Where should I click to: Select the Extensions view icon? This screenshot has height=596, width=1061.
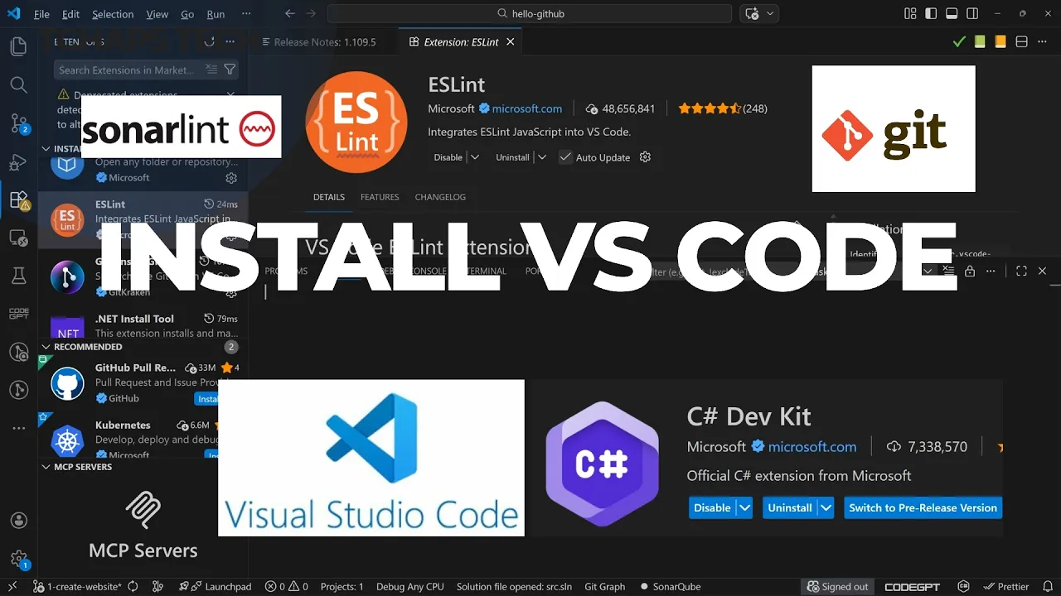18,199
